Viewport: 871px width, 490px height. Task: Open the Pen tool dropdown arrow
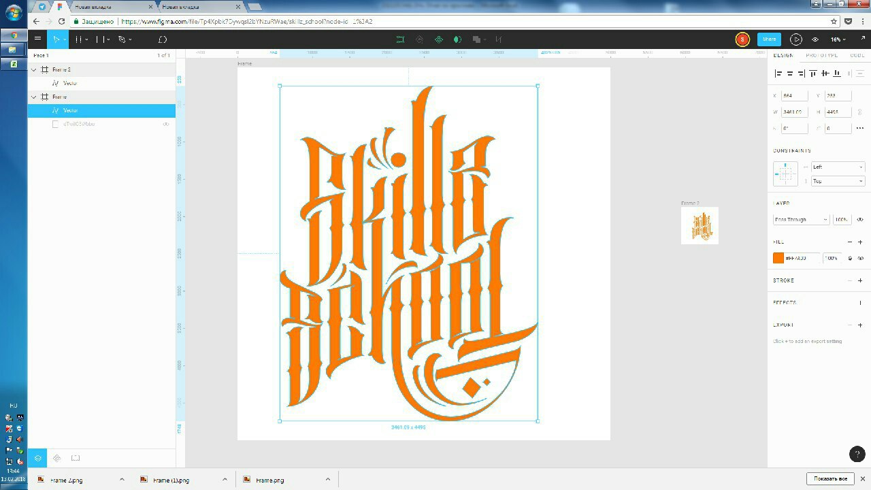click(131, 39)
